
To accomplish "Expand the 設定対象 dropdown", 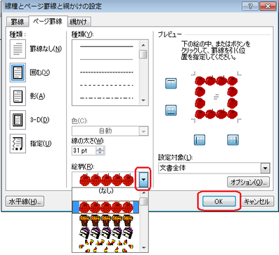I will click(265, 168).
